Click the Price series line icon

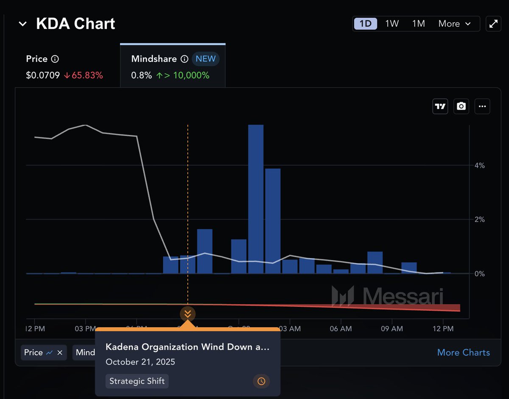pos(50,353)
